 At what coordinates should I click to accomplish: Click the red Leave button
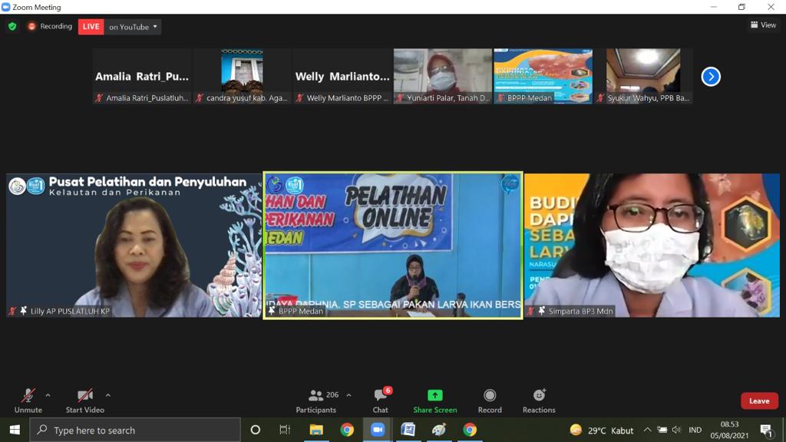759,401
